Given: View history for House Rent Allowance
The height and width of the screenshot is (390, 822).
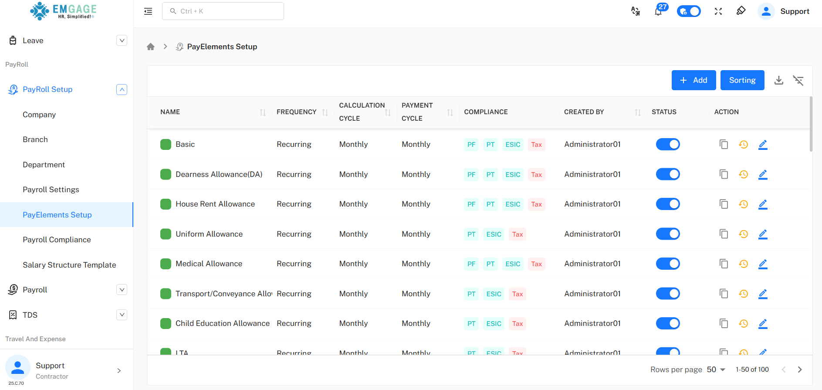Looking at the screenshot, I should (743, 204).
